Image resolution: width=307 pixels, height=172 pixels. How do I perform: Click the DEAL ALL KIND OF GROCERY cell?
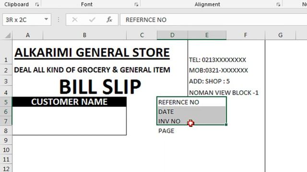[92, 70]
